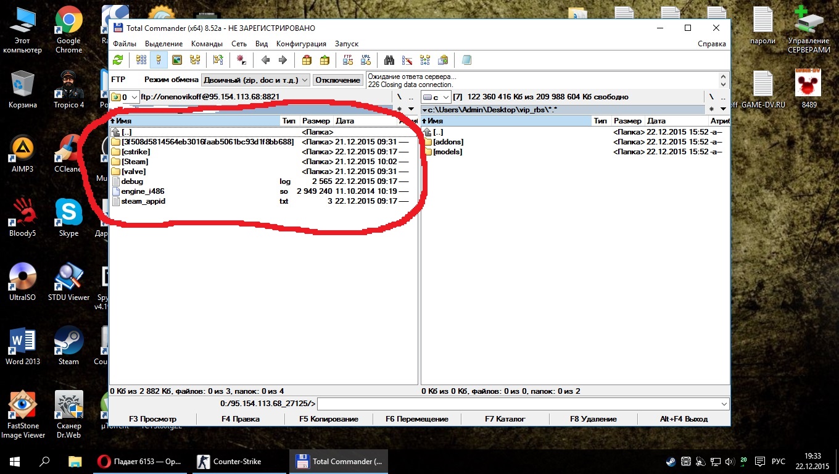This screenshot has width=839, height=474.
Task: Click the F4 Правка button
Action: tap(241, 419)
